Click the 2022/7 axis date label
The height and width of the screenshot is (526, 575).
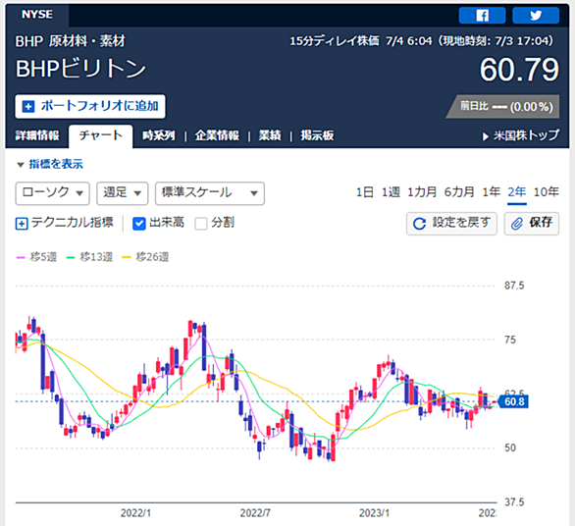click(x=255, y=513)
